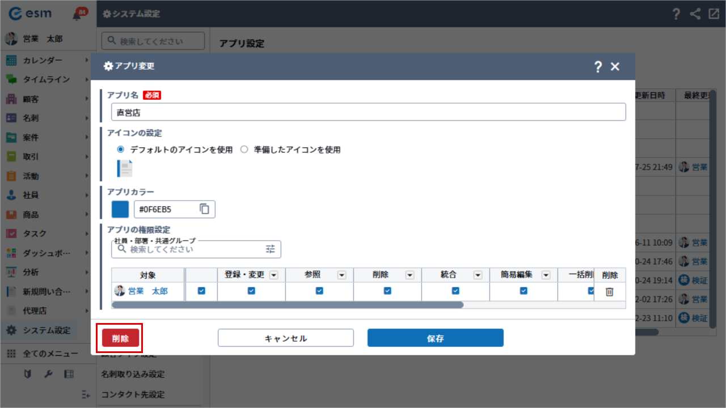Uncheck the 参照 permission checkbox
The height and width of the screenshot is (408, 726).
point(319,291)
